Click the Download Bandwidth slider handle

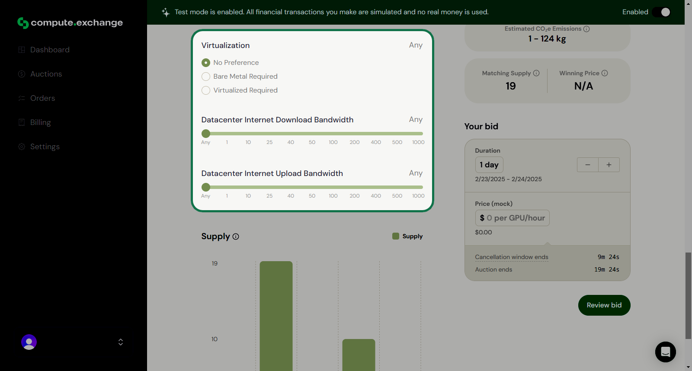click(206, 134)
